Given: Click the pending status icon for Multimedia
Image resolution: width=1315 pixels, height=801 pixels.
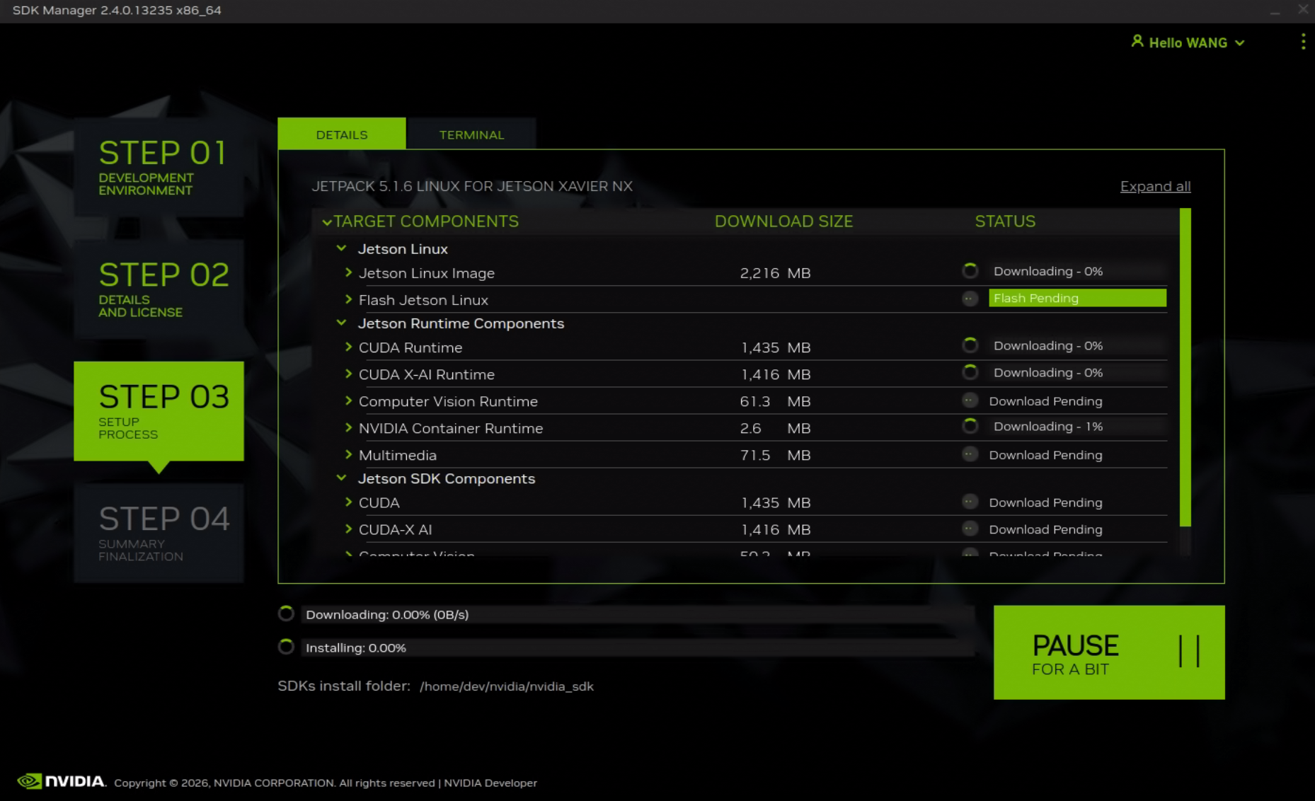Looking at the screenshot, I should [970, 454].
